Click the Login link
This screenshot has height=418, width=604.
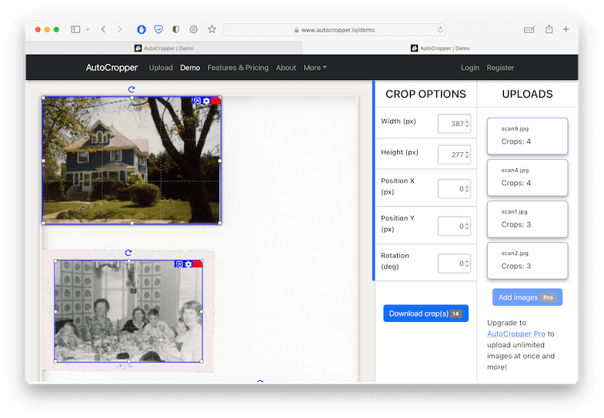click(x=470, y=68)
